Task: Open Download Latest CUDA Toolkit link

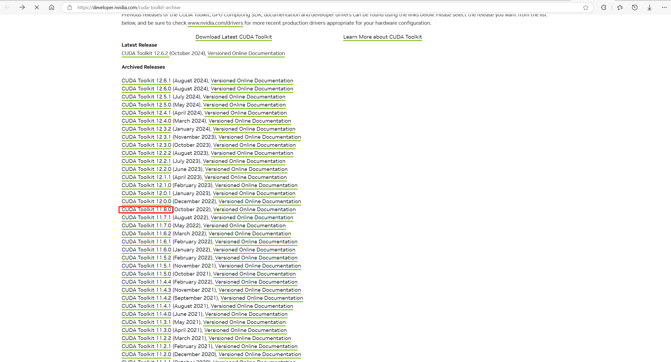Action: click(234, 37)
